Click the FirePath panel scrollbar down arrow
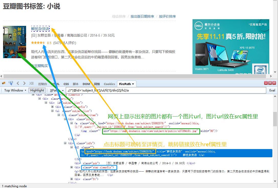 (275, 181)
